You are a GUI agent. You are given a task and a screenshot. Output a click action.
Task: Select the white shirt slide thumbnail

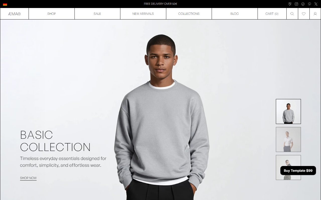tap(288, 139)
